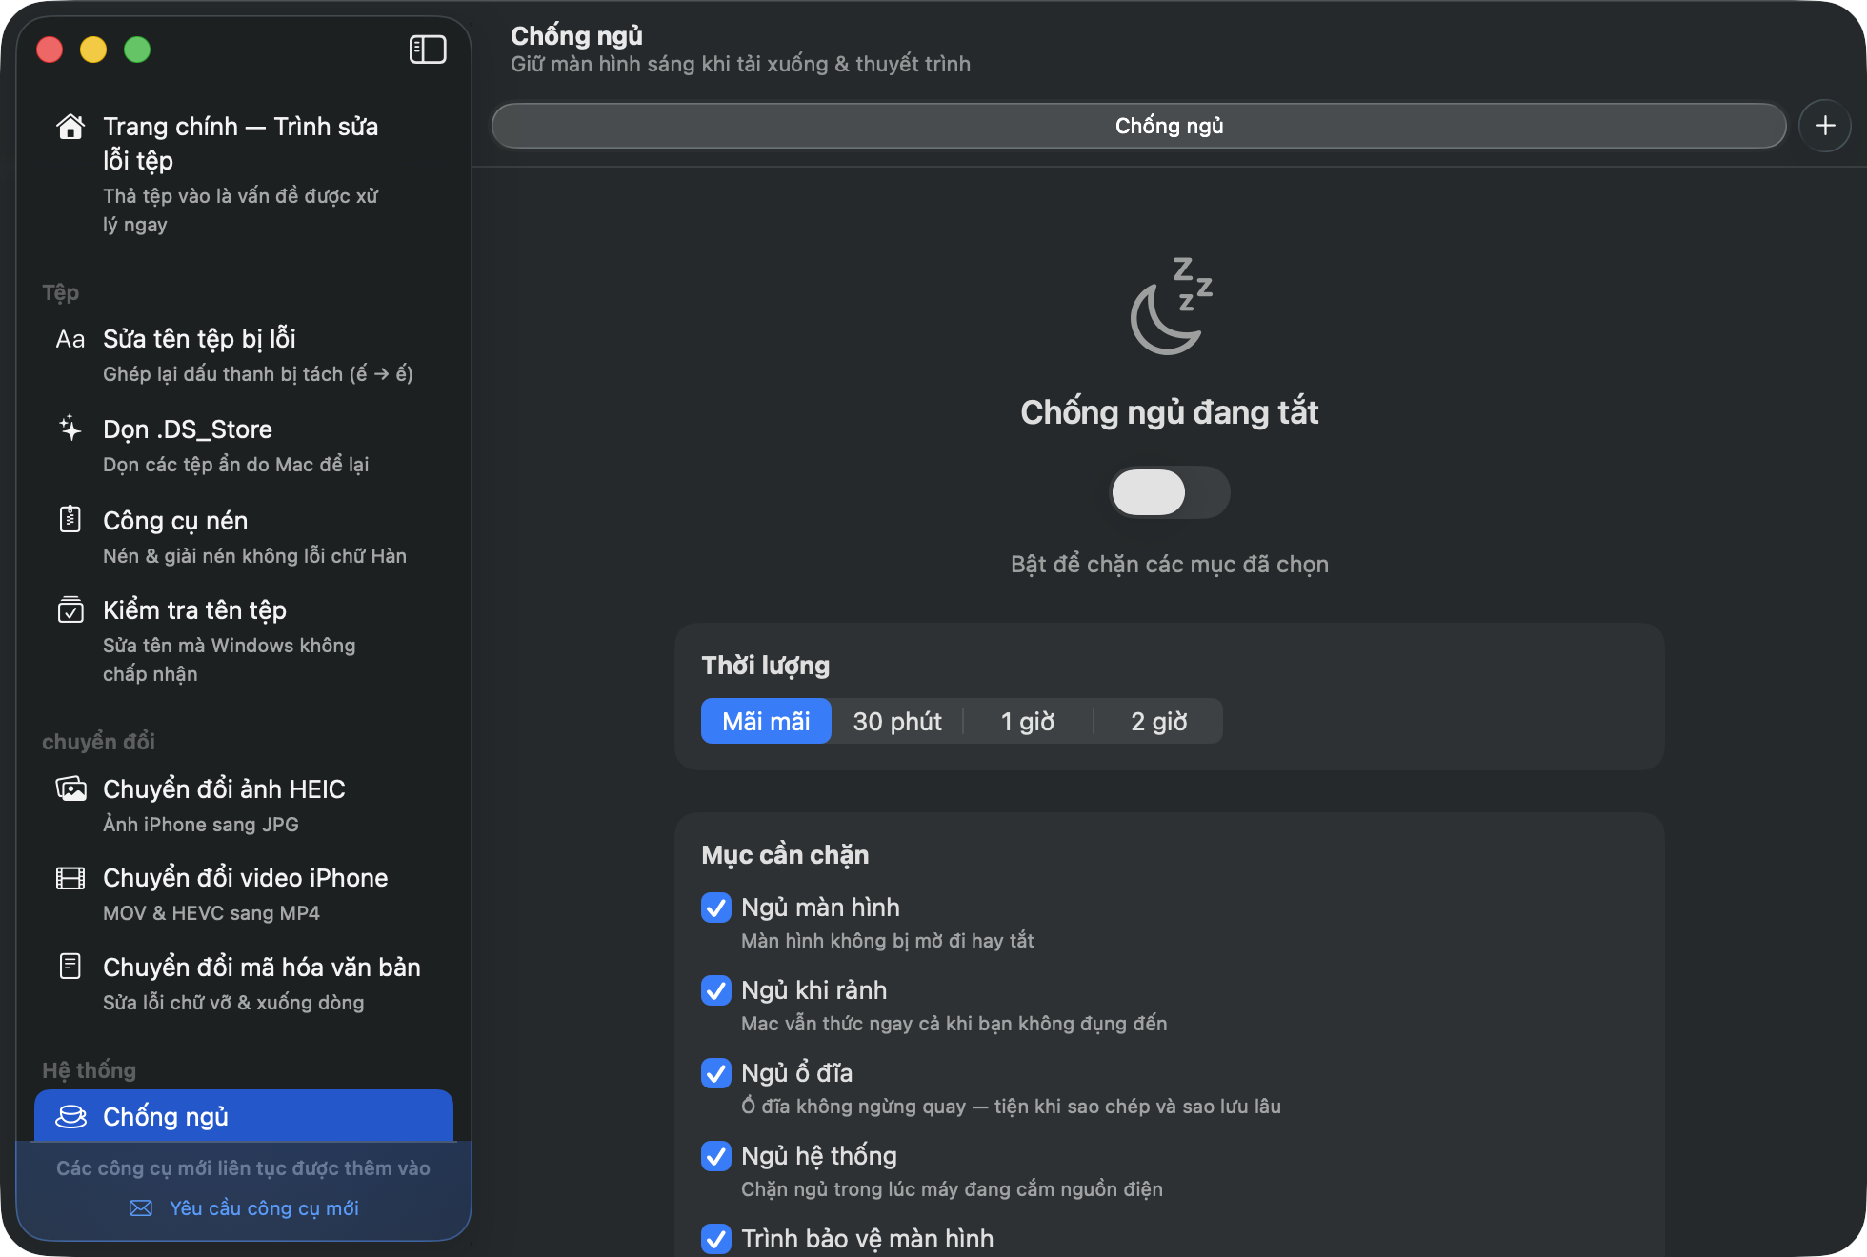Click the Thời lượng section heading

(766, 666)
